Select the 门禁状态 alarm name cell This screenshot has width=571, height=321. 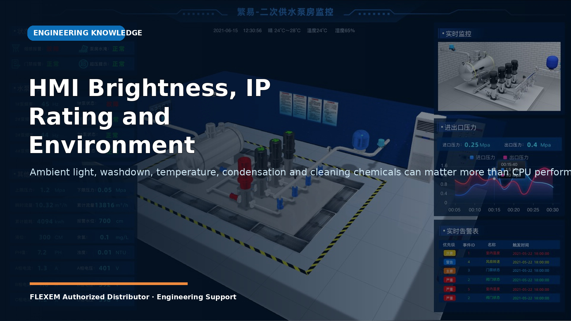pyautogui.click(x=493, y=270)
